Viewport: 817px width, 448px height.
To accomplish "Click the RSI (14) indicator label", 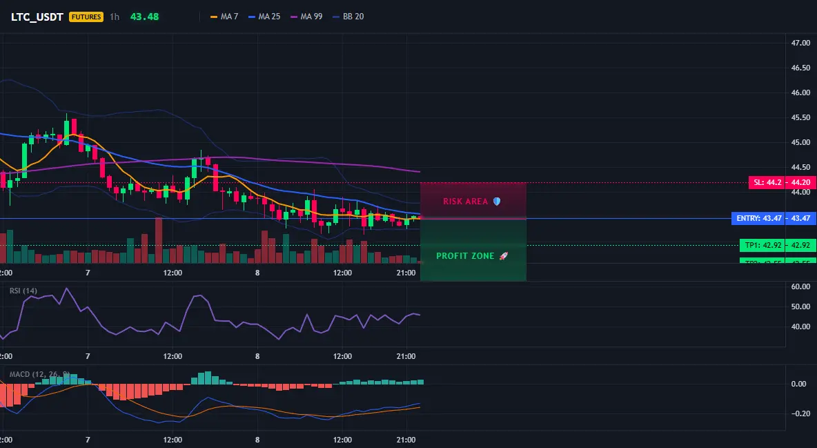I will click(23, 291).
